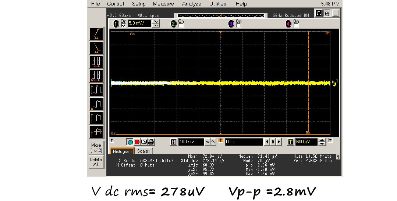Enable channel 4 checkbox

click(295, 25)
